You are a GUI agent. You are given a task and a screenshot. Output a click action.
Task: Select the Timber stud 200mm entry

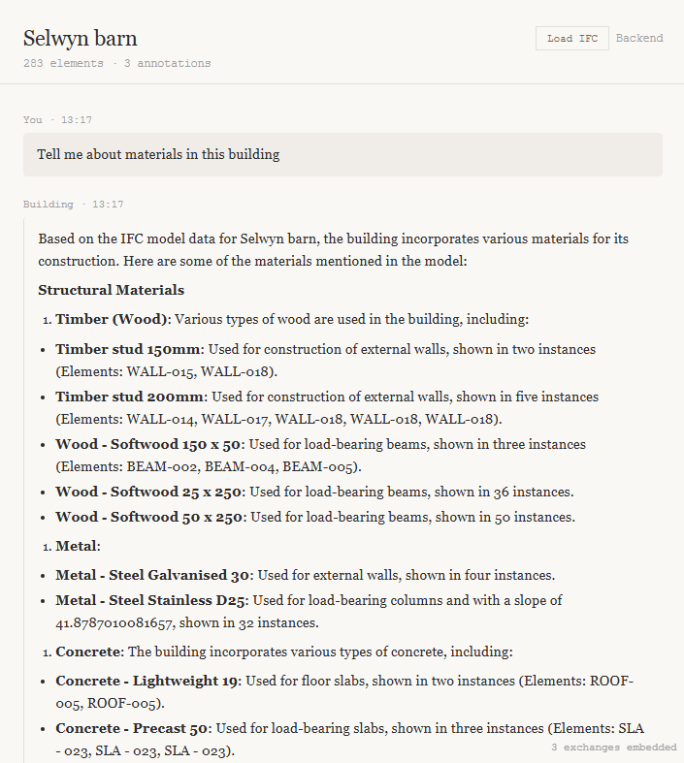pyautogui.click(x=129, y=397)
